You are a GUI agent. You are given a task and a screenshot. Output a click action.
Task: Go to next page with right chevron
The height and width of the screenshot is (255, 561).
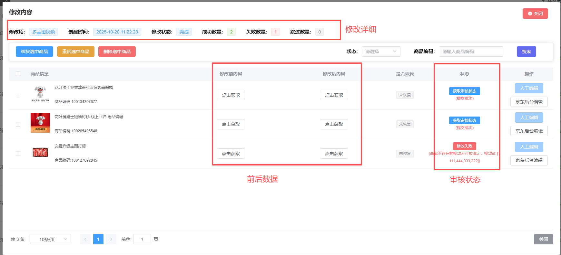(111, 239)
